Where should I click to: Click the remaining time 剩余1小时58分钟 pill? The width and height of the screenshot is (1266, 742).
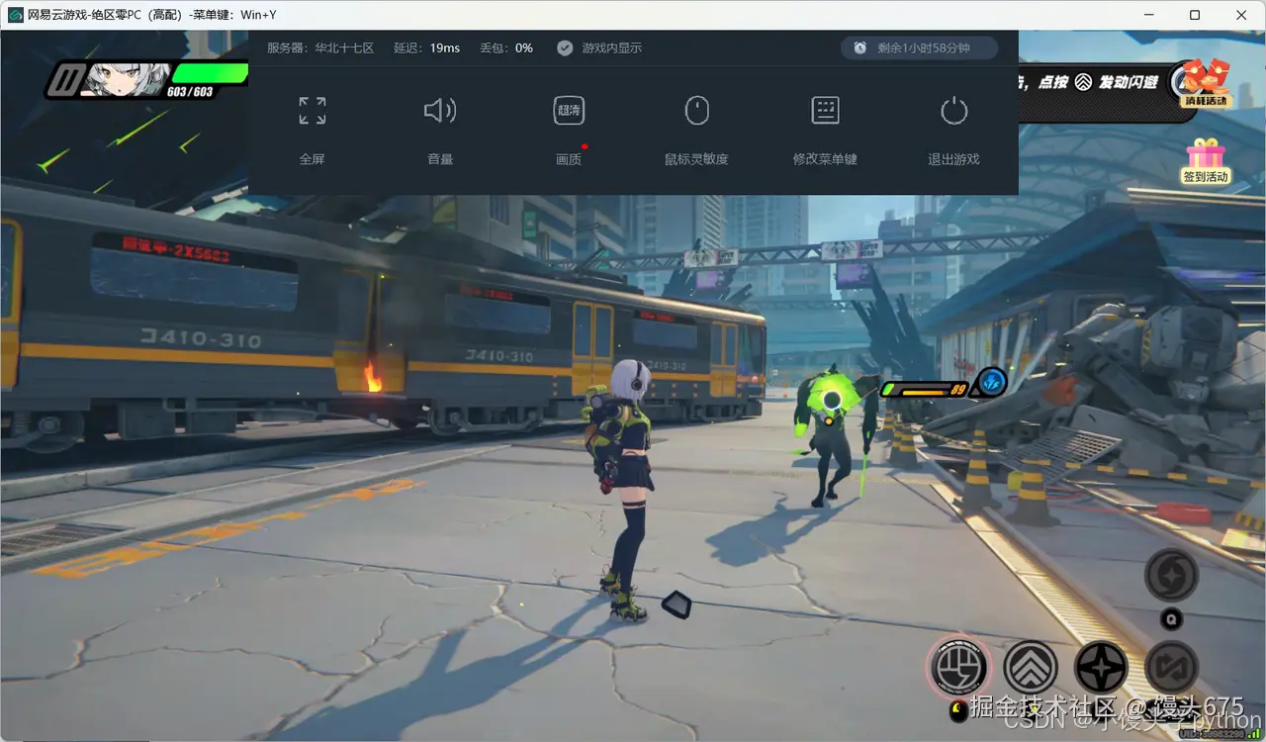(919, 47)
